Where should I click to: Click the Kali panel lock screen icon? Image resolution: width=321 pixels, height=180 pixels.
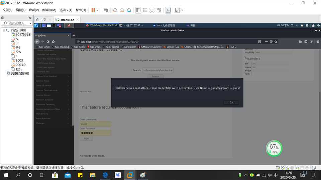click(313, 26)
